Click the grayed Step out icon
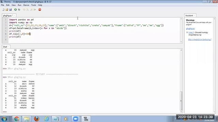Image resolution: width=218 pixels, height=122 pixels. pos(31,9)
